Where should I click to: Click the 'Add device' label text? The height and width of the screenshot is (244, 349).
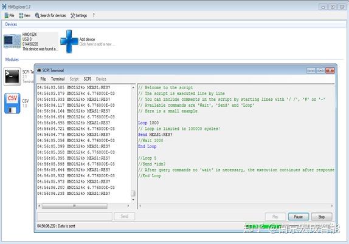[88, 39]
